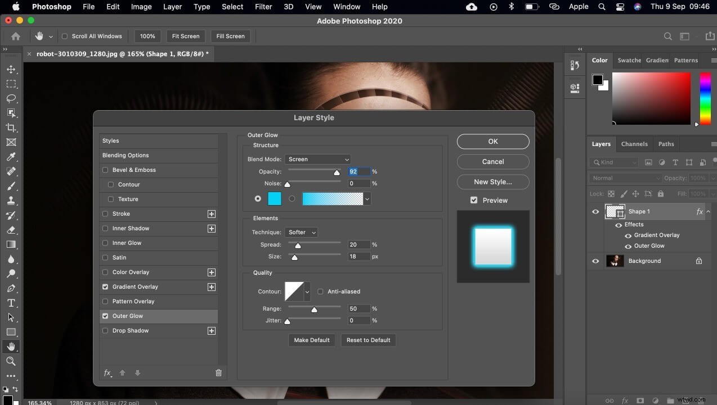
Task: Click the cyan glow color swatch
Action: point(274,198)
